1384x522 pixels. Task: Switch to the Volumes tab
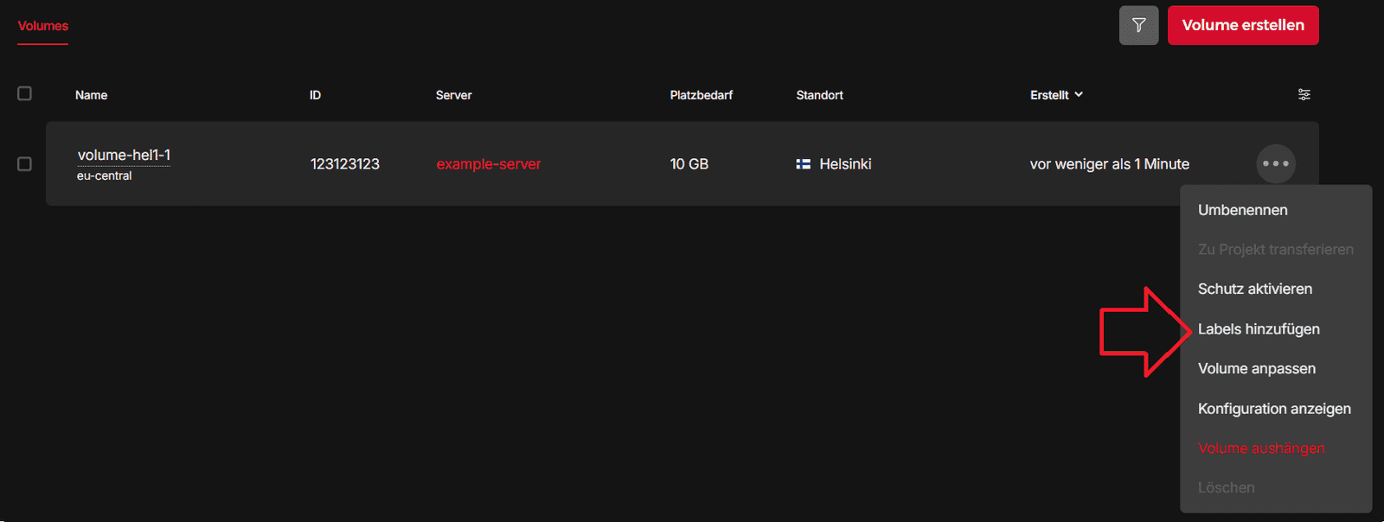coord(43,26)
